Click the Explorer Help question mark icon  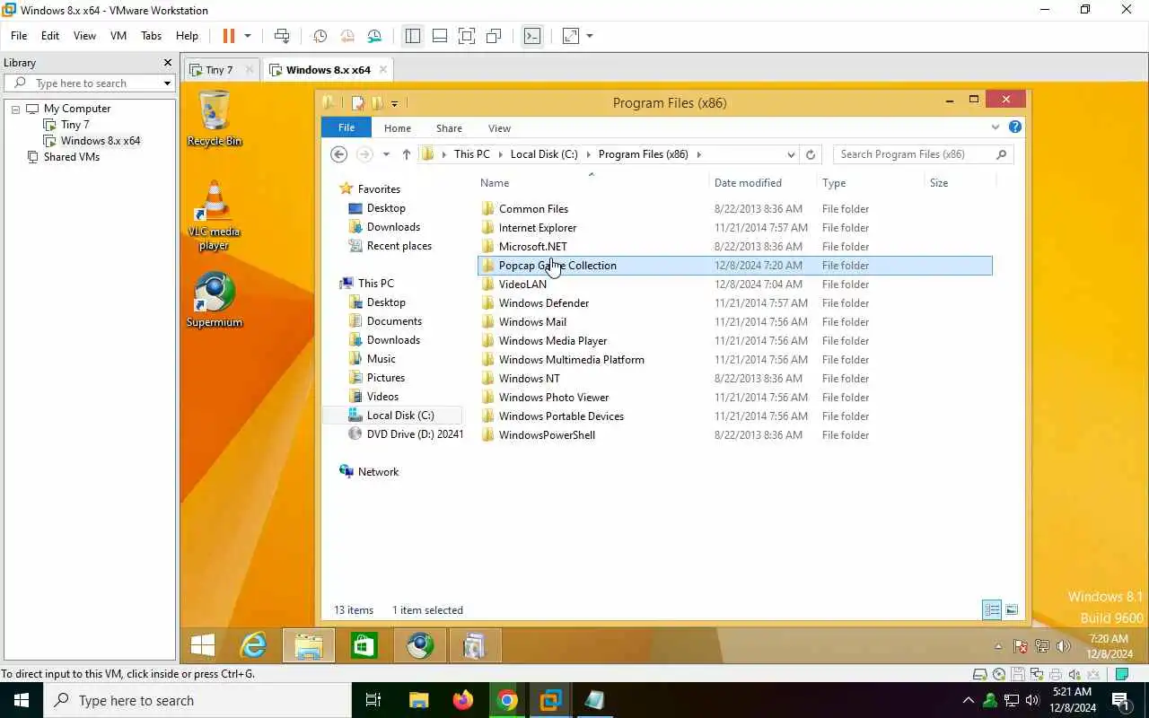point(1015,127)
